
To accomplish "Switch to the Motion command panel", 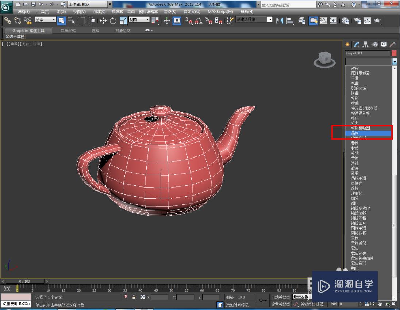I will point(374,44).
